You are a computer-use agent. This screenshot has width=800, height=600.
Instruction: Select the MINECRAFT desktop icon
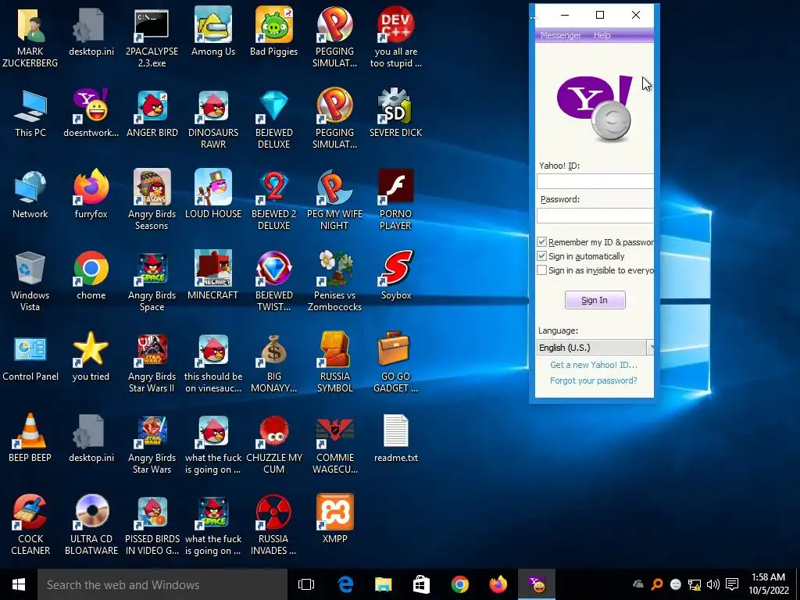click(213, 275)
